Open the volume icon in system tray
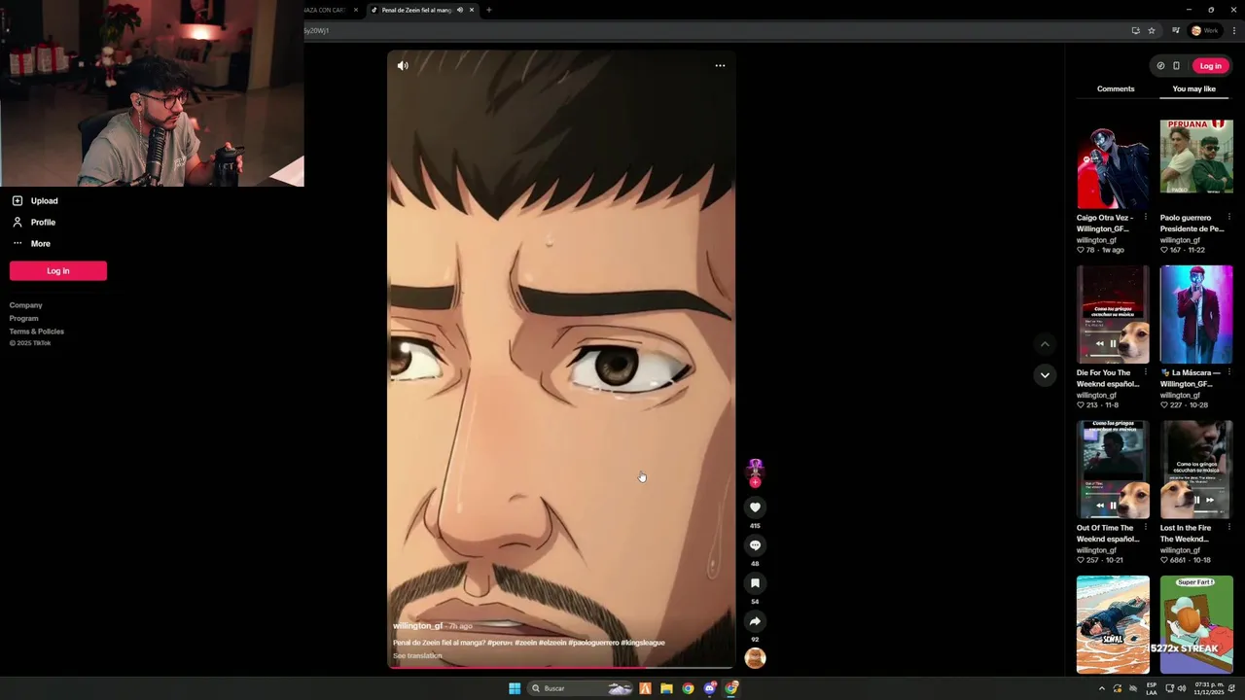The height and width of the screenshot is (700, 1245). (x=1182, y=688)
